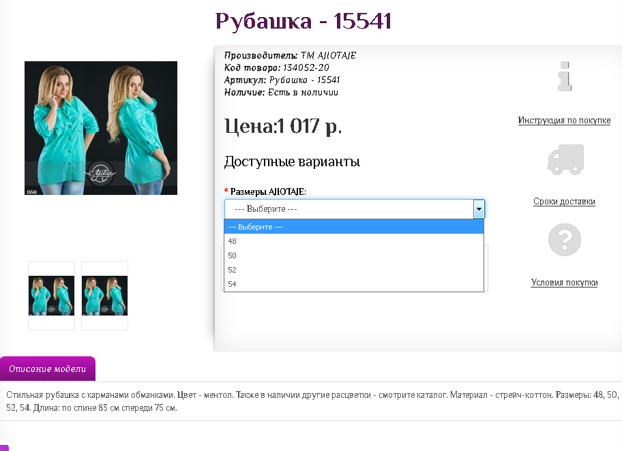This screenshot has width=622, height=451.
Task: Open Сроки доставки link
Action: click(x=564, y=202)
